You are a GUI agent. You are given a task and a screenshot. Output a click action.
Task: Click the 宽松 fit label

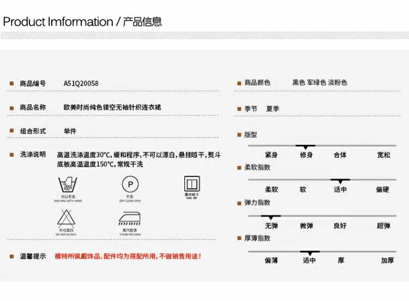point(384,155)
